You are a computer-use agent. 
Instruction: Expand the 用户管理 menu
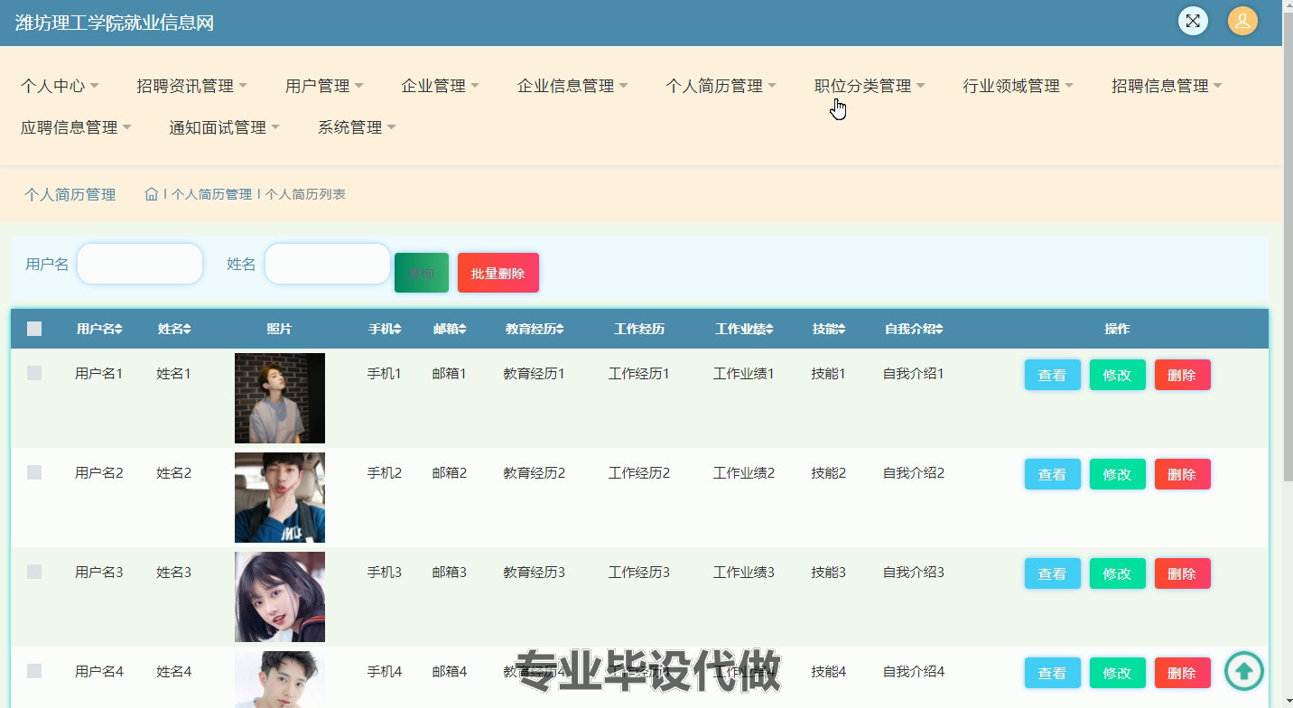coord(324,86)
